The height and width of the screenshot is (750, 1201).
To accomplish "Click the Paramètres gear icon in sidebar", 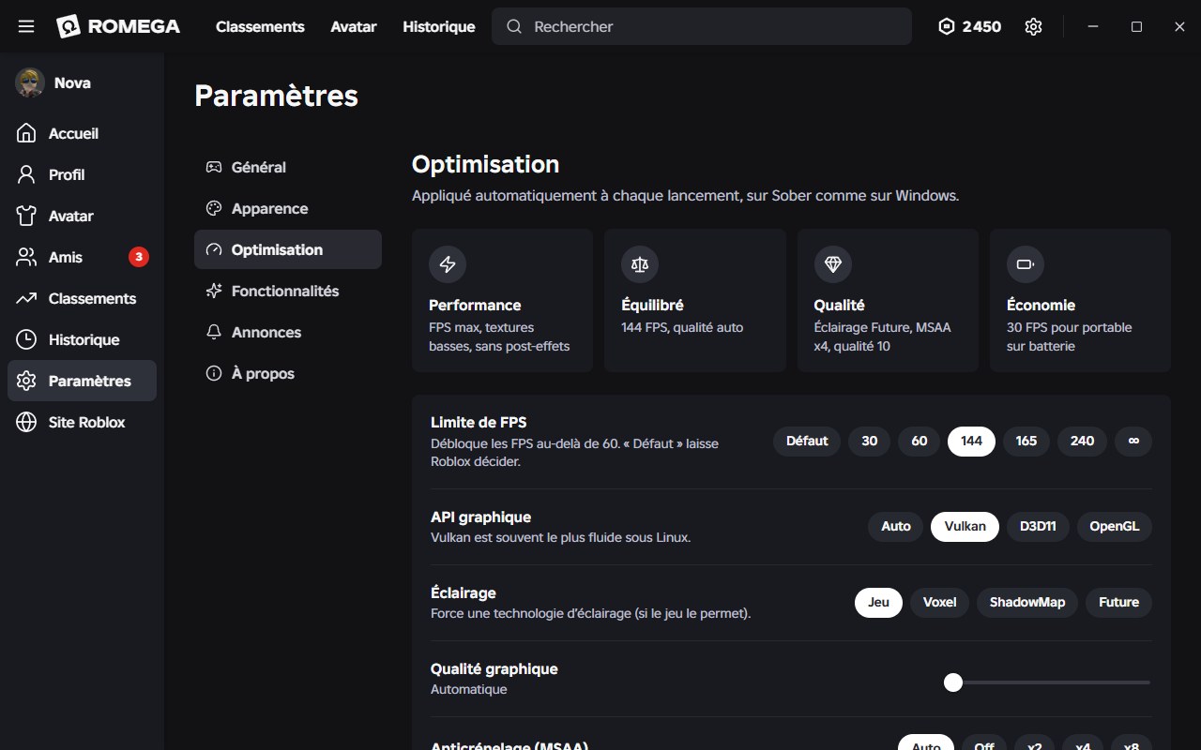I will [x=27, y=381].
